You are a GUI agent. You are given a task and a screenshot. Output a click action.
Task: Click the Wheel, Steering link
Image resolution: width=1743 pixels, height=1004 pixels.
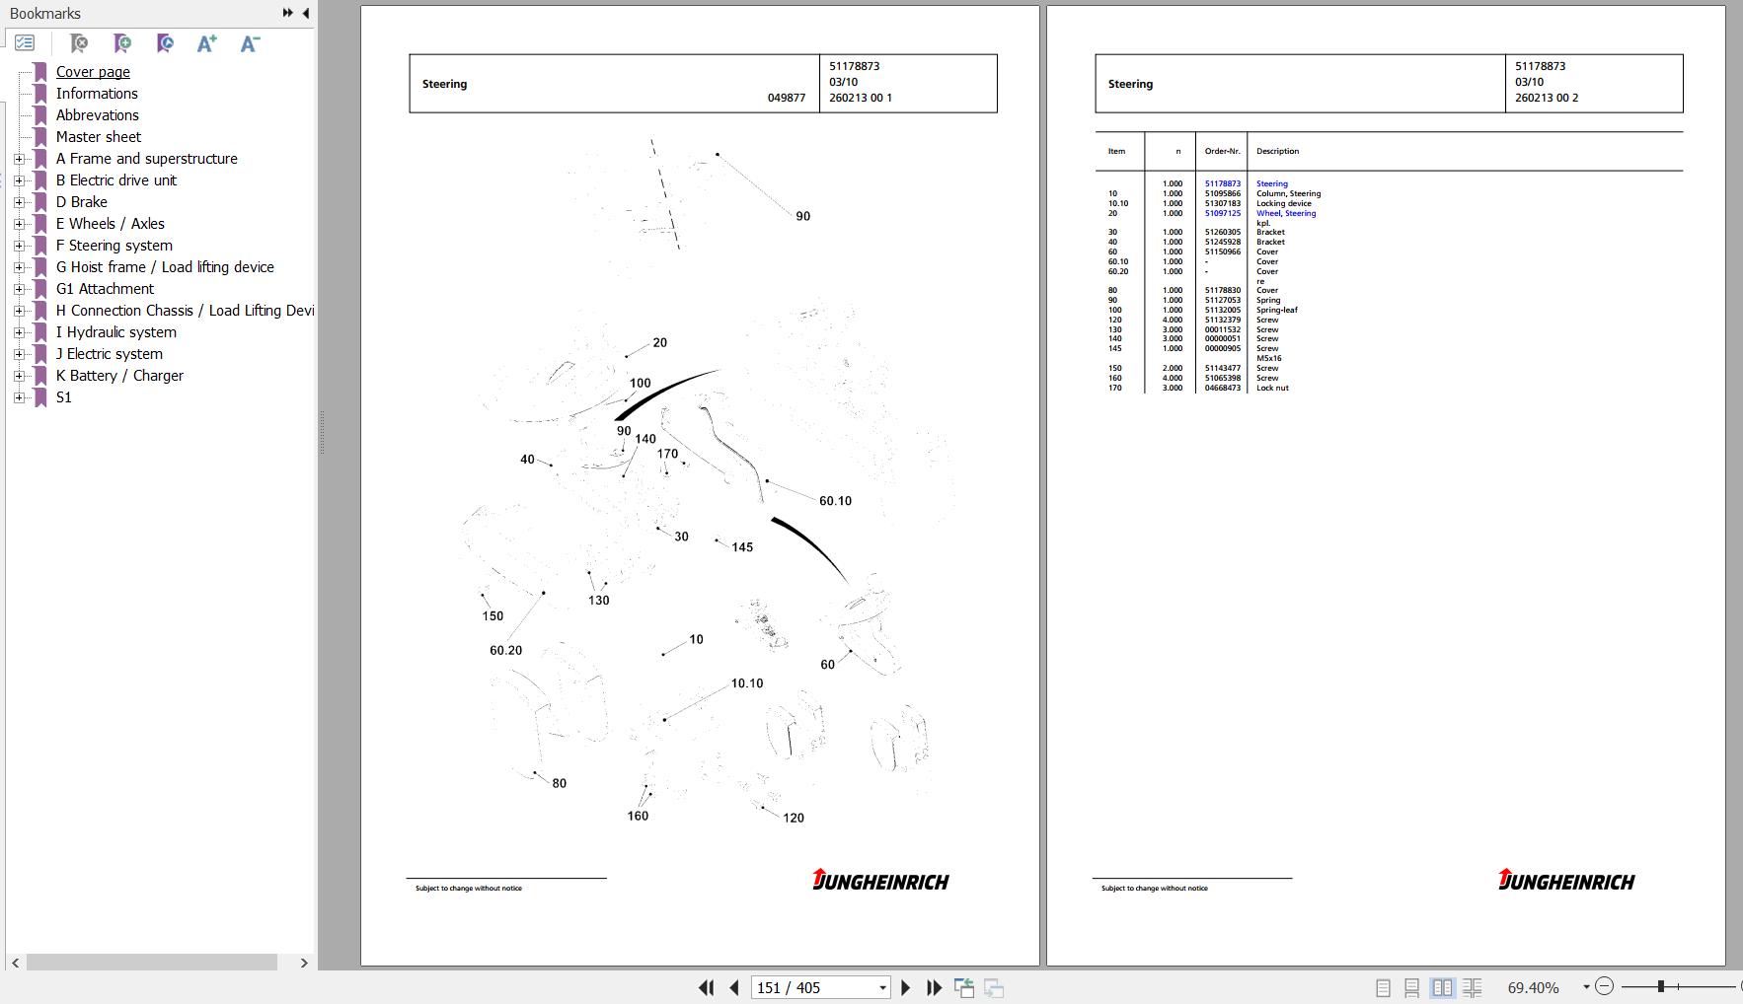click(1285, 213)
